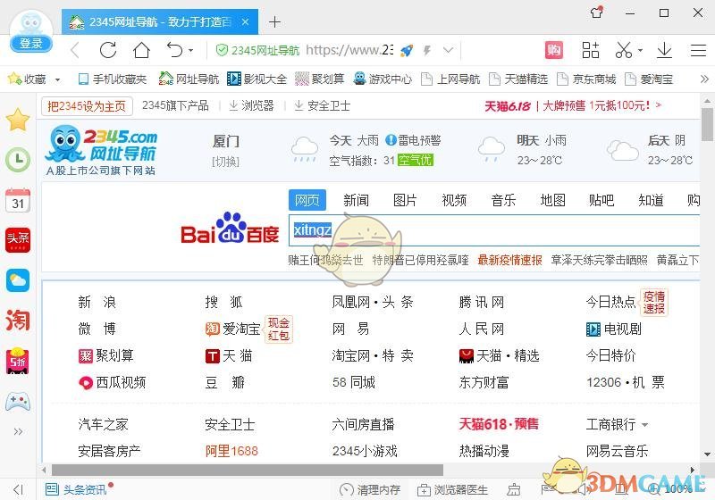Click the Baidu search input field
715x500 pixels.
pyautogui.click(x=494, y=230)
